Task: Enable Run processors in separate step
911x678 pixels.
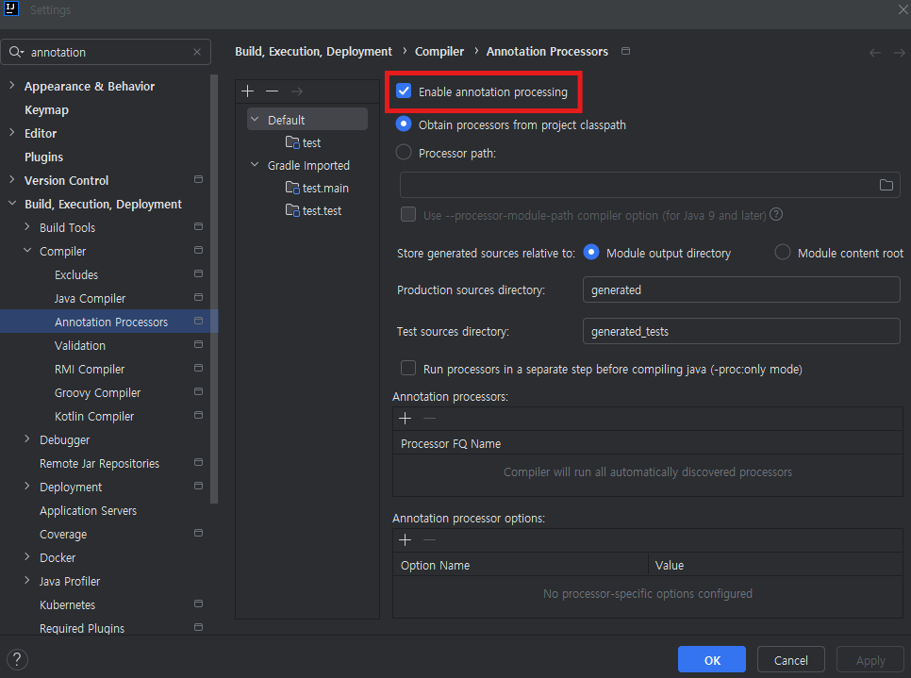Action: pos(408,369)
